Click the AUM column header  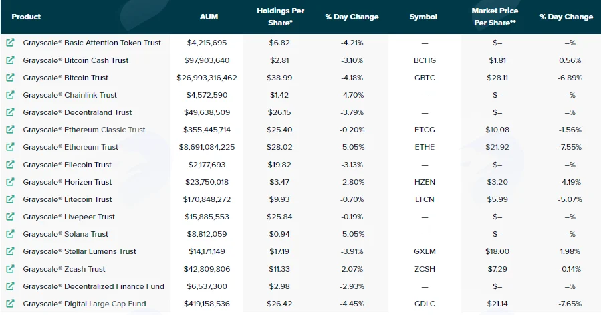[x=209, y=17]
